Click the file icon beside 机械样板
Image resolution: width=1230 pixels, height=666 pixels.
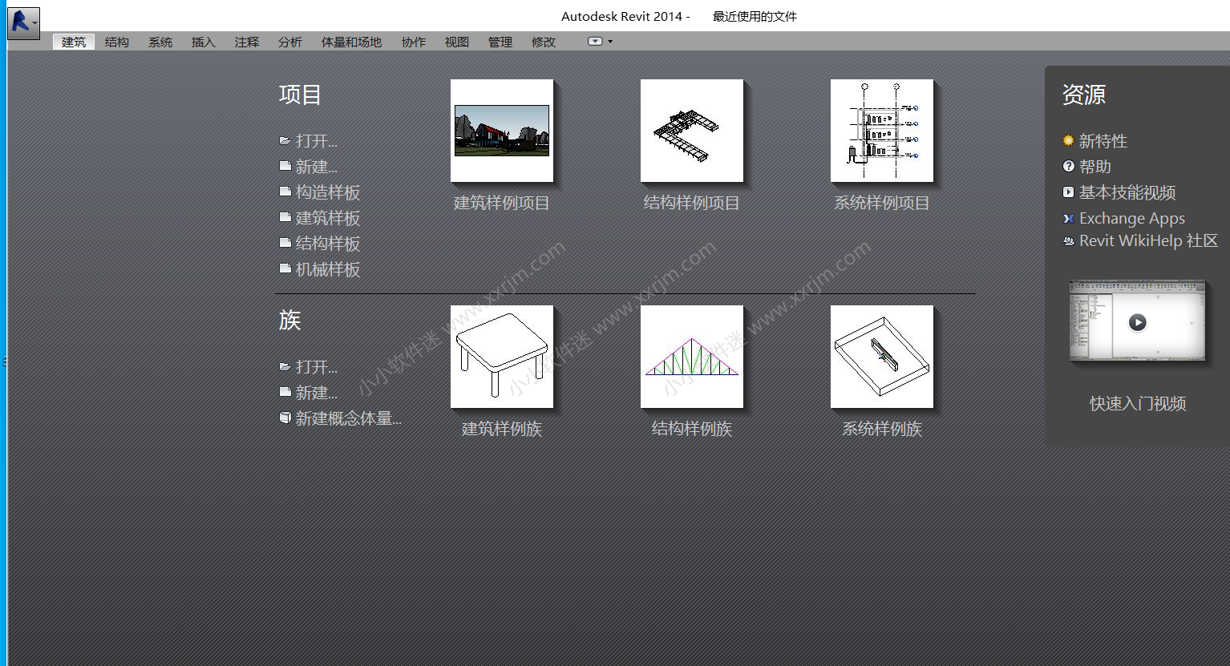(285, 268)
